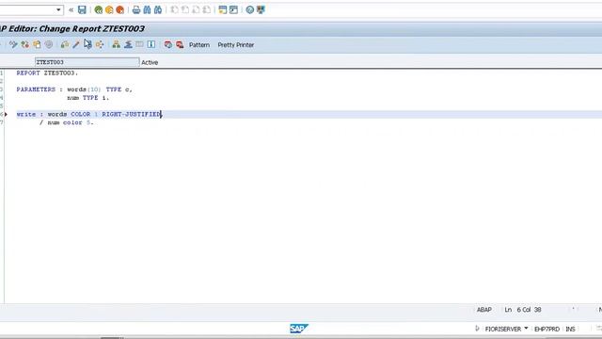
Task: Click the Find Next binoculars icon
Action: (x=158, y=10)
